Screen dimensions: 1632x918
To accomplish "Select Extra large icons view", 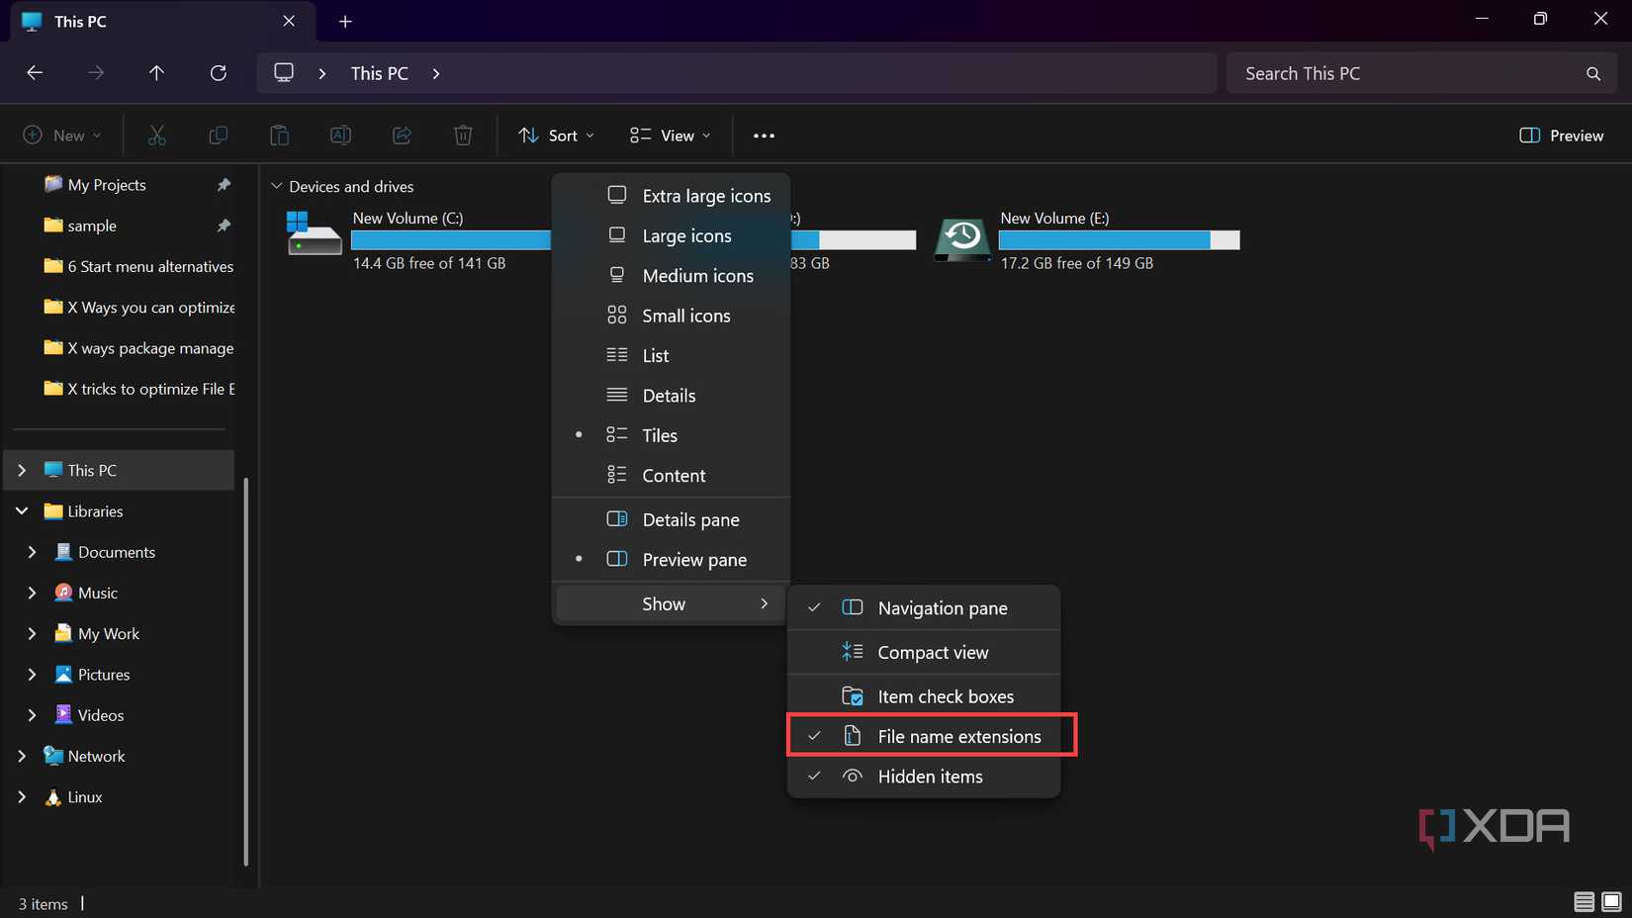I will 705,196.
